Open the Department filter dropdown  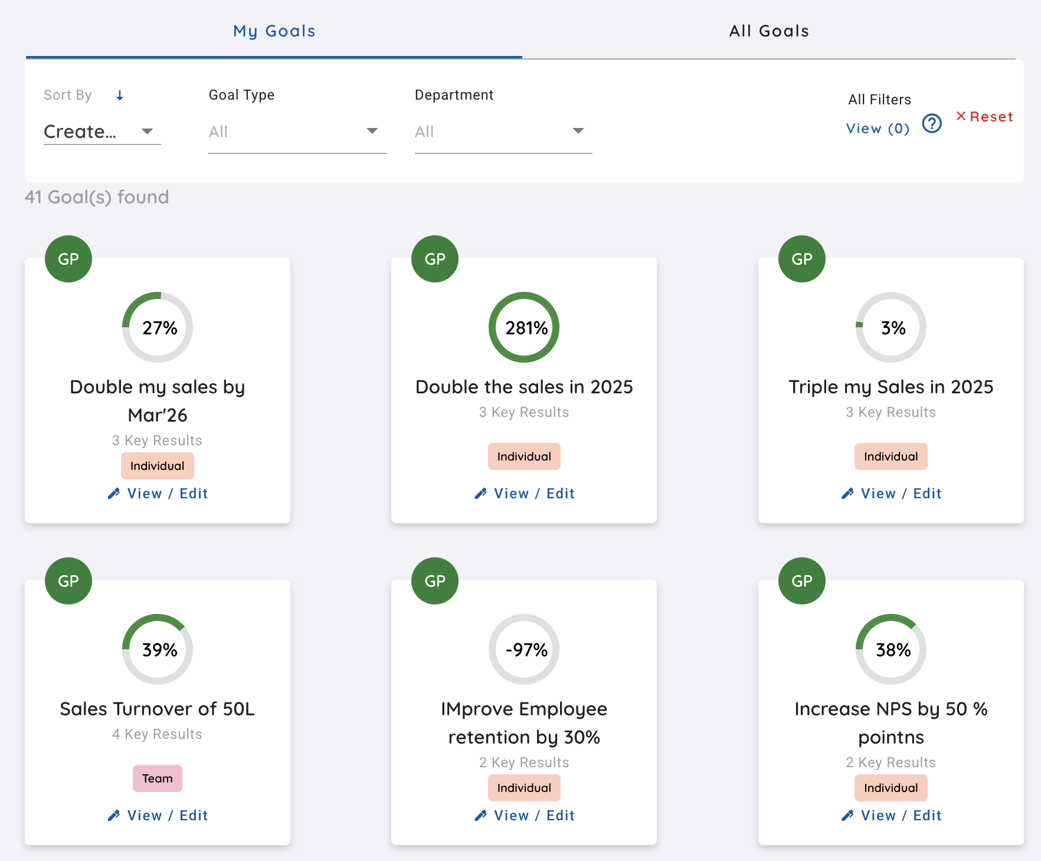pyautogui.click(x=503, y=132)
